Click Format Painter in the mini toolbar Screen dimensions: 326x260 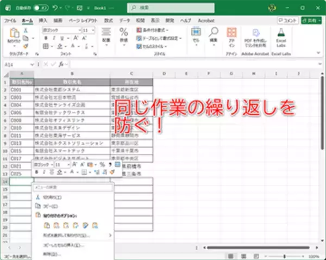click(112, 172)
